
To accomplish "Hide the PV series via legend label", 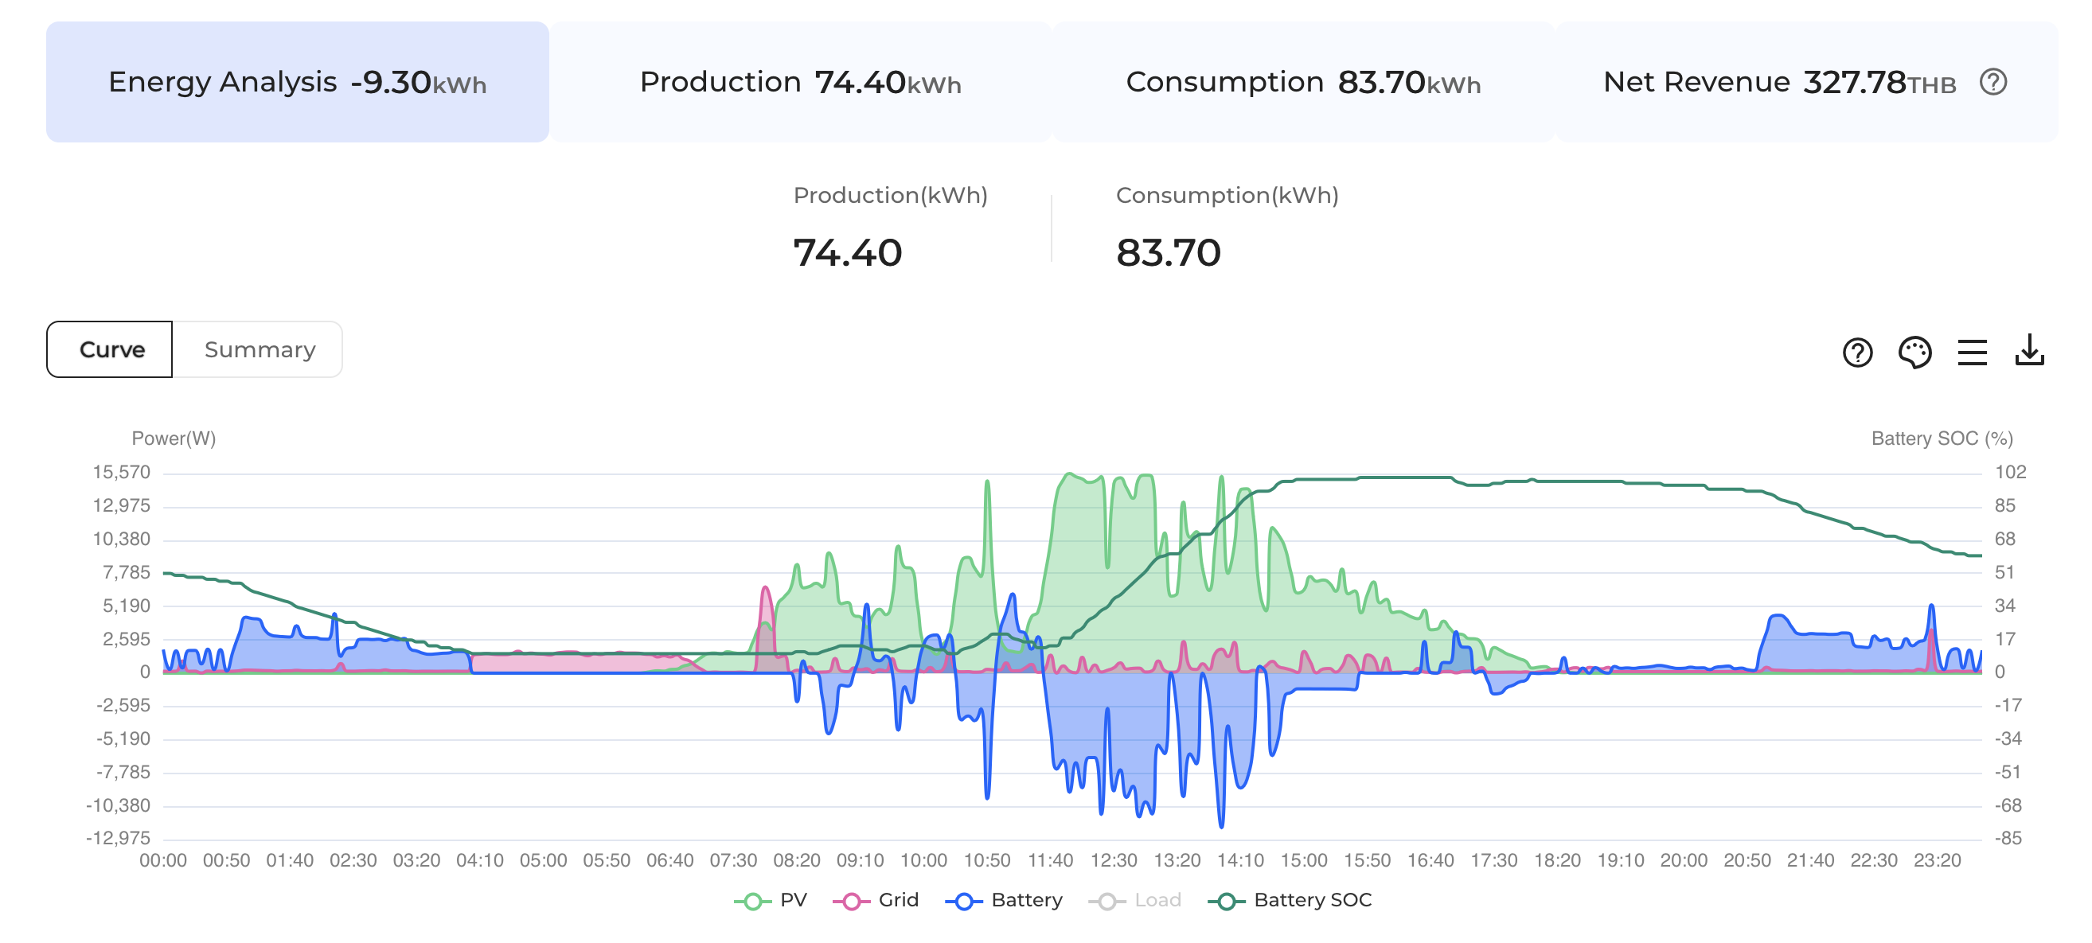I will (x=793, y=900).
